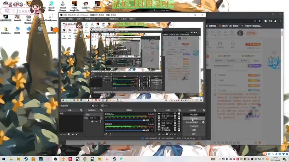Open the 场景集合(S) menu in OBS
The image size is (289, 162).
point(114,19)
